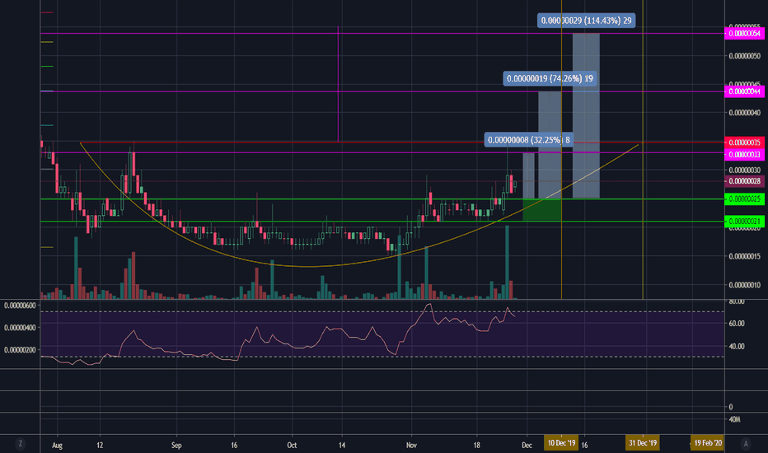Click the red 0.00000035 price label
This screenshot has width=768, height=453.
pos(744,142)
